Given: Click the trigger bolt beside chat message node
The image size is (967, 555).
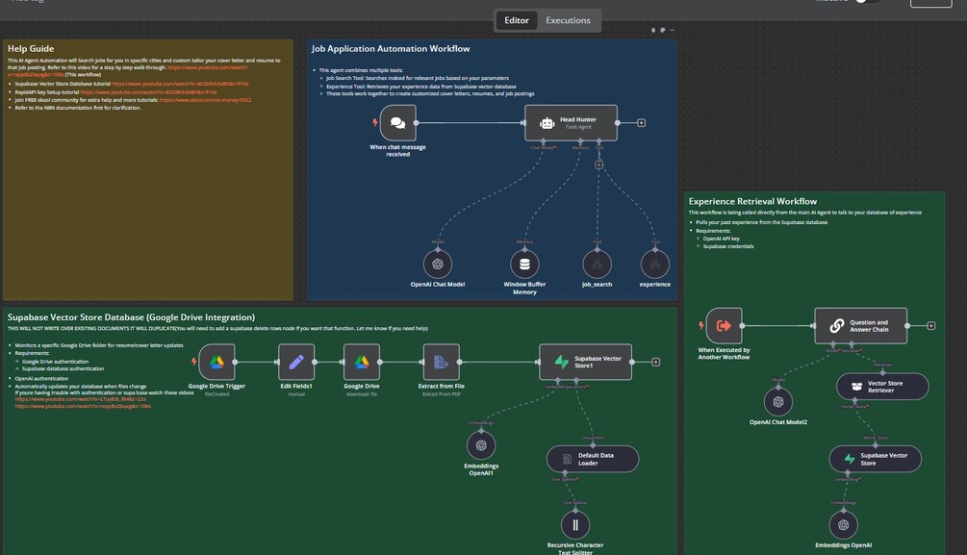Looking at the screenshot, I should tap(375, 122).
